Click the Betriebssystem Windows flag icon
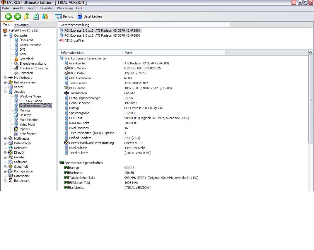Image resolution: width=314 pixels, height=250 pixels. (11, 82)
